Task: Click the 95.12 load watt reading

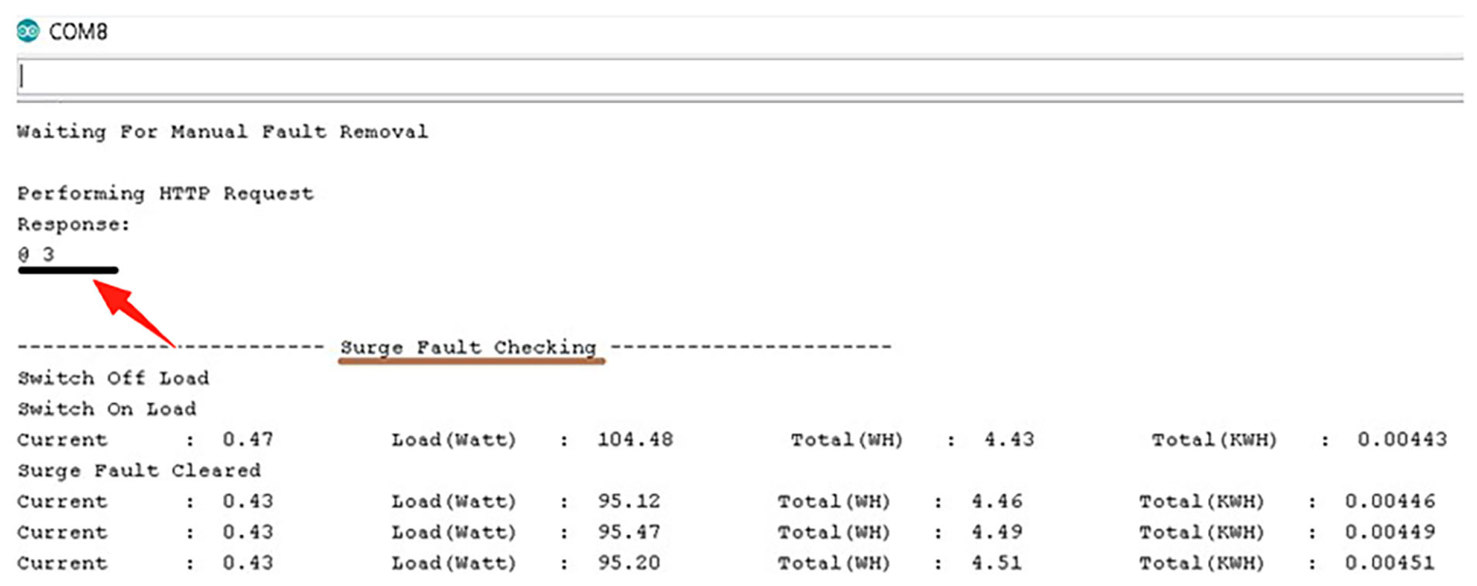Action: pyautogui.click(x=629, y=502)
